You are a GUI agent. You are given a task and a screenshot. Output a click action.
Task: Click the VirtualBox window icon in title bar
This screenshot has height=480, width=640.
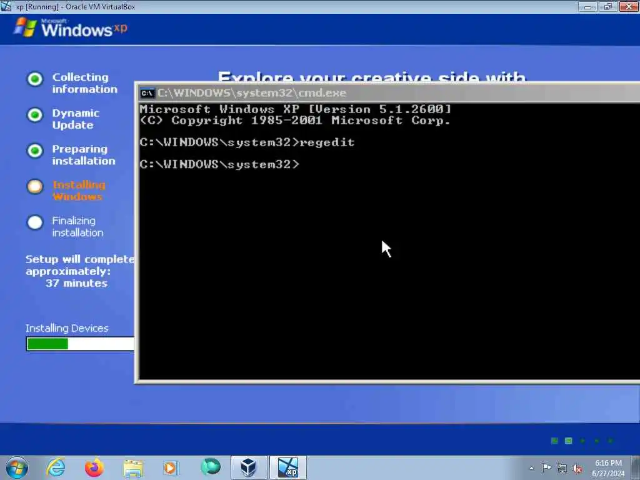pos(6,6)
